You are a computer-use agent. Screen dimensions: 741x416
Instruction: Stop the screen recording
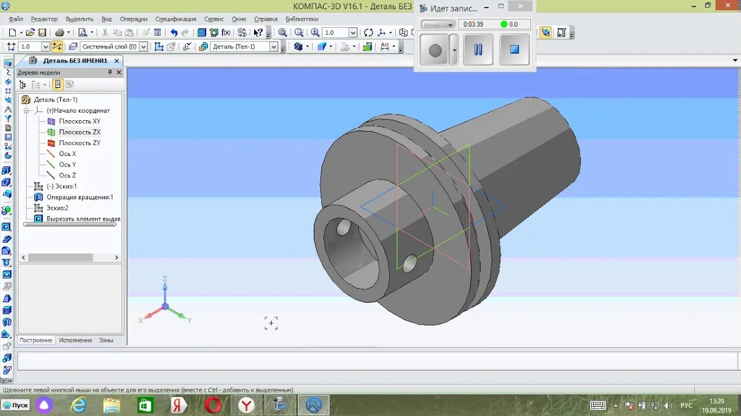[514, 50]
